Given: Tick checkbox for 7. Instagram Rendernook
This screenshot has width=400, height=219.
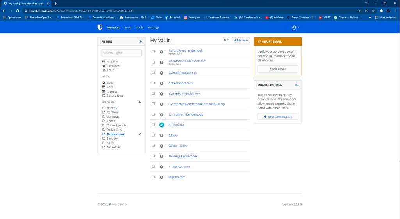Looking at the screenshot, I should click(x=153, y=114).
